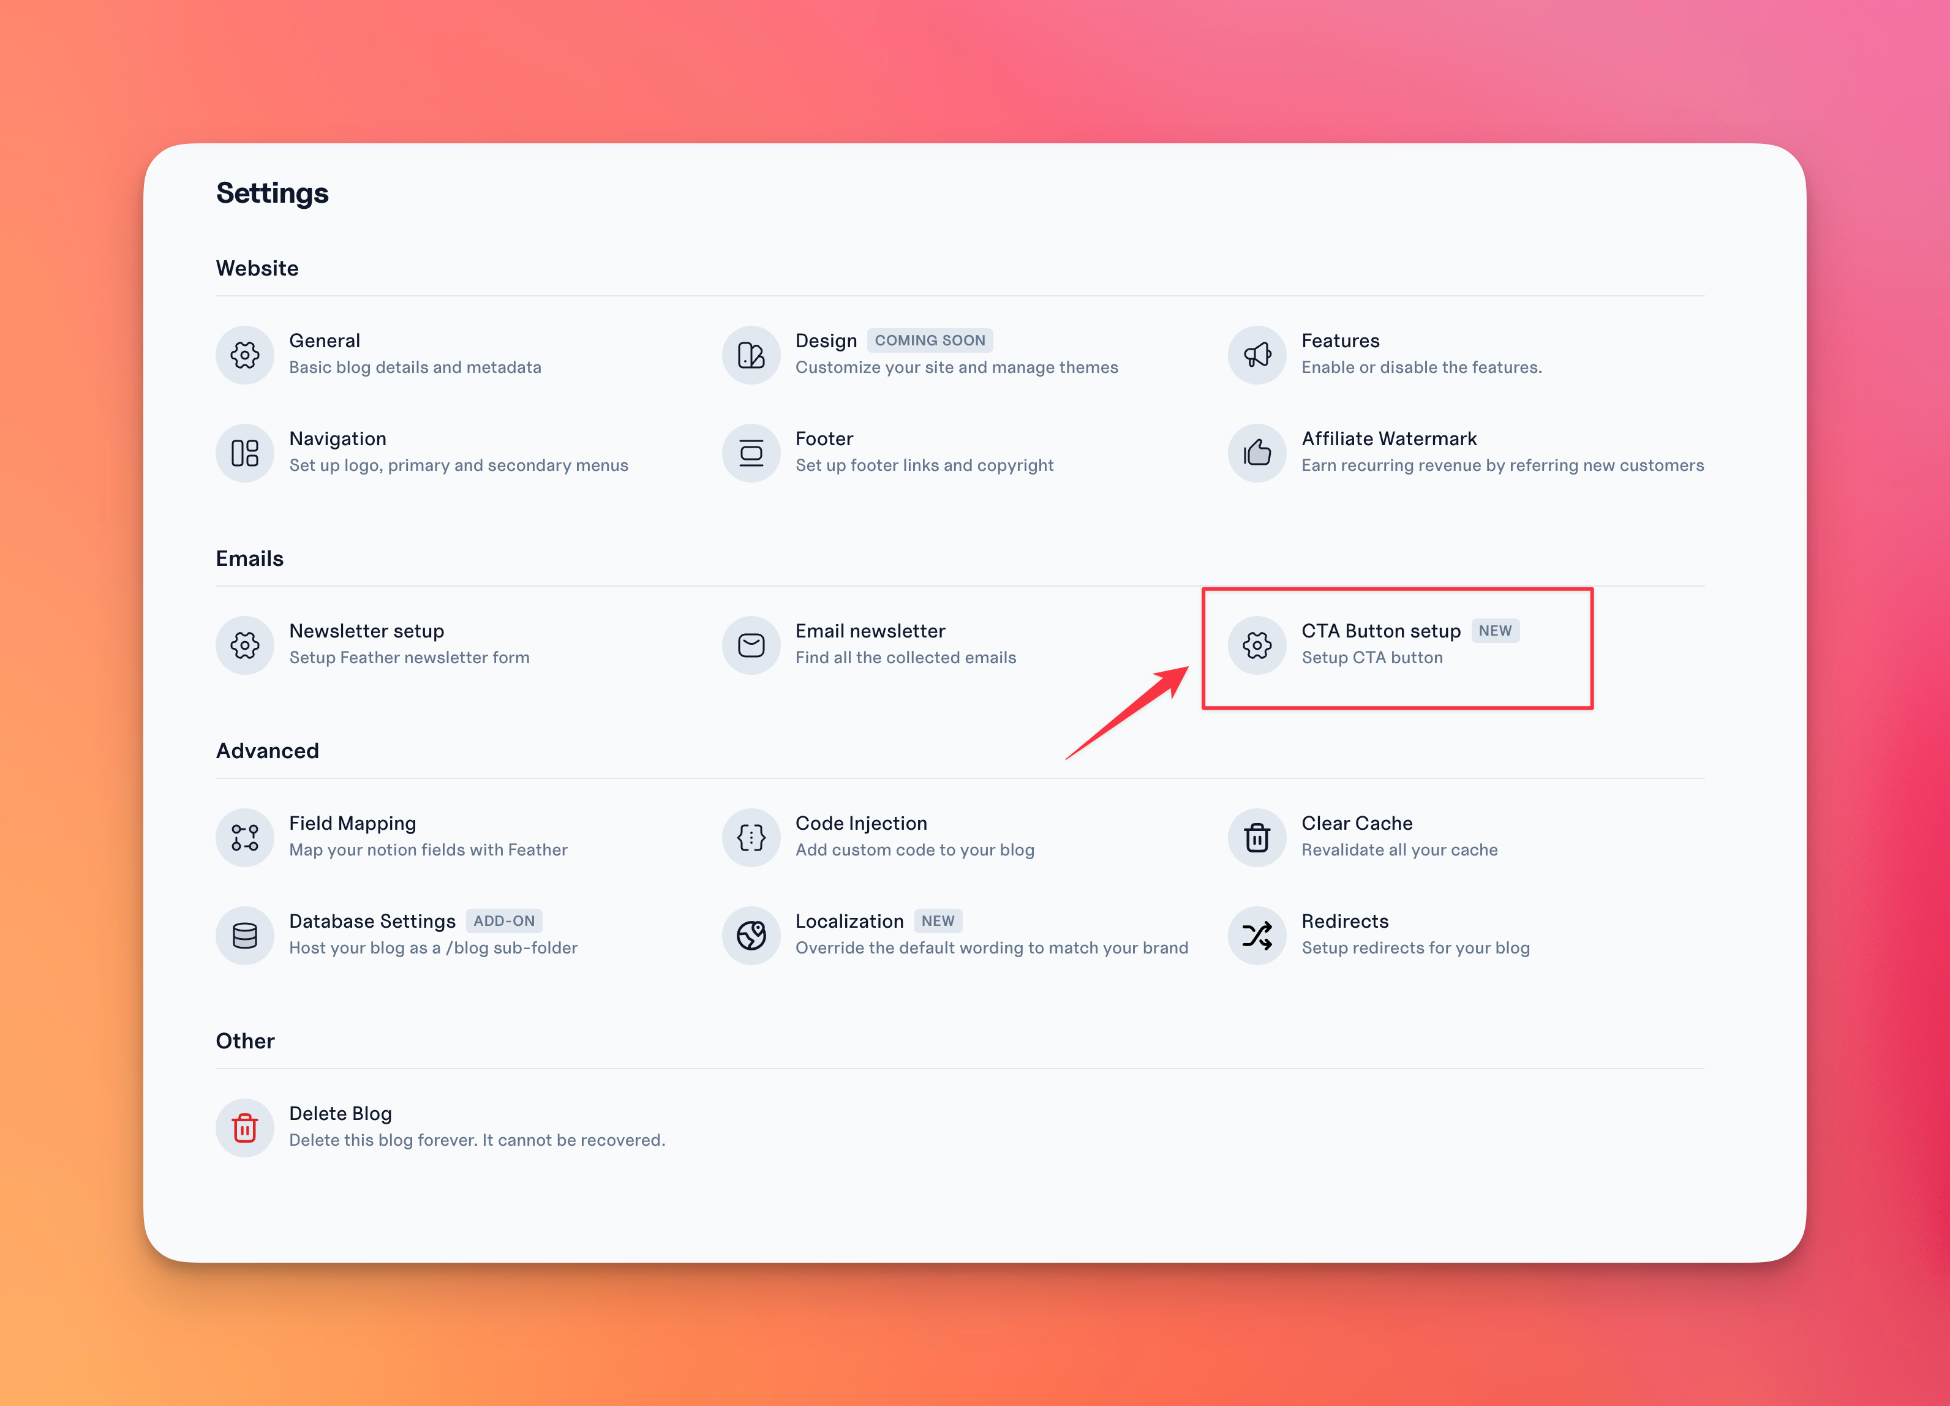
Task: Click the Email newsletter envelope icon
Action: coord(751,645)
